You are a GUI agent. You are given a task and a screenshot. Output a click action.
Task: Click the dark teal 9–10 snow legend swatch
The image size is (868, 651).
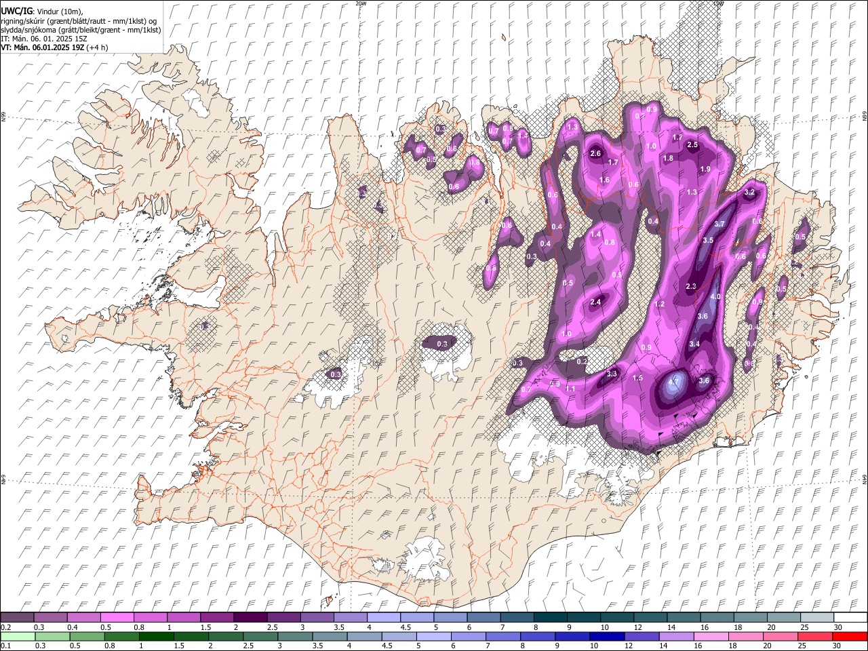[584, 618]
